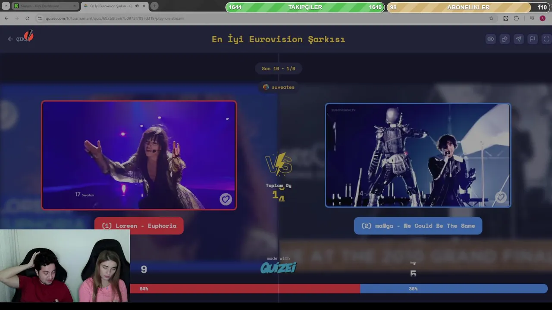Select the maNga performance video thumbnail
The height and width of the screenshot is (310, 552).
(x=418, y=155)
